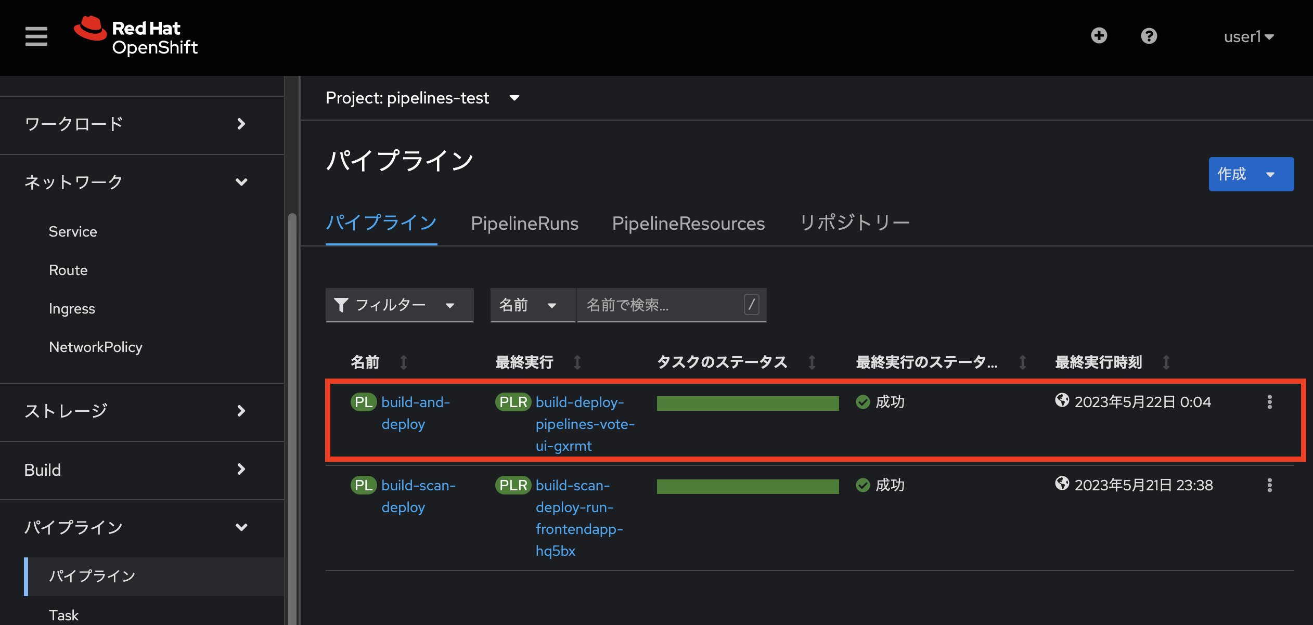Open build-scan-deploy-run-frontendapp-hq5bx pipeline run
This screenshot has width=1313, height=625.
[580, 518]
